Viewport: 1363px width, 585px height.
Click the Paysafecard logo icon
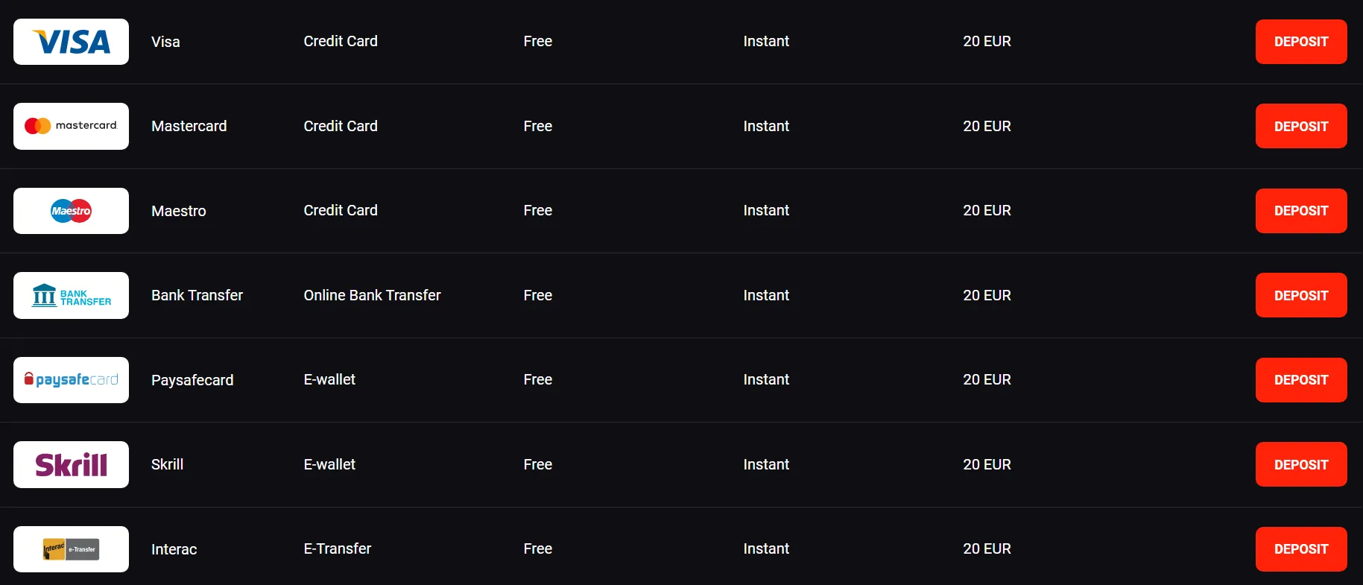click(x=71, y=380)
